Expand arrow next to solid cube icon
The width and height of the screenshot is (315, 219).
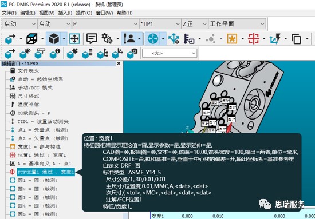64,38
